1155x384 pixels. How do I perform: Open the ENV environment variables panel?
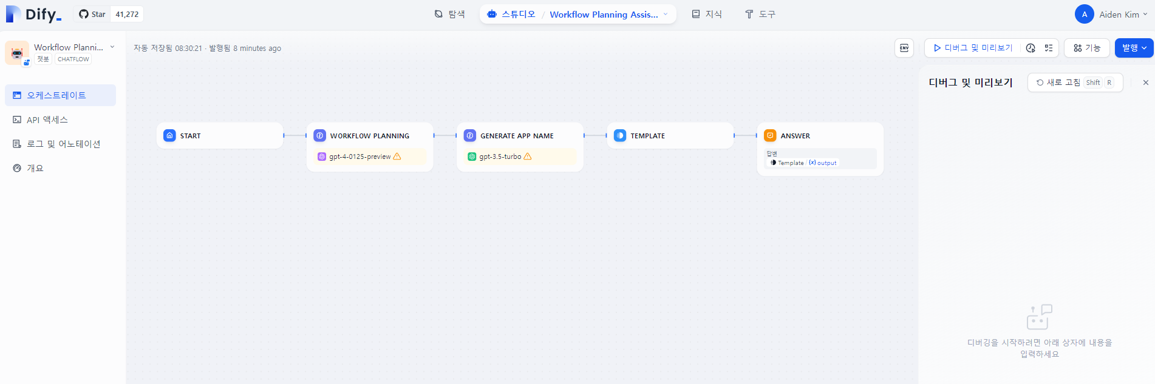(x=904, y=48)
